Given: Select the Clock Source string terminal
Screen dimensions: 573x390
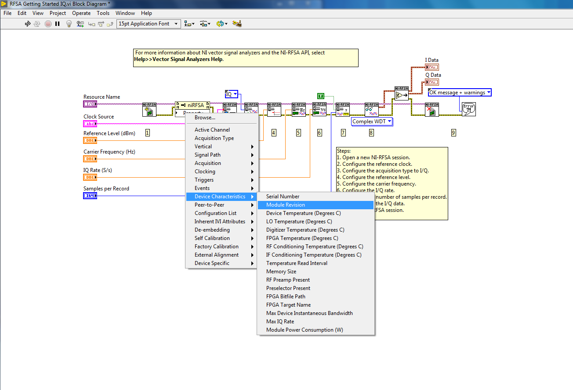Looking at the screenshot, I should coord(90,124).
